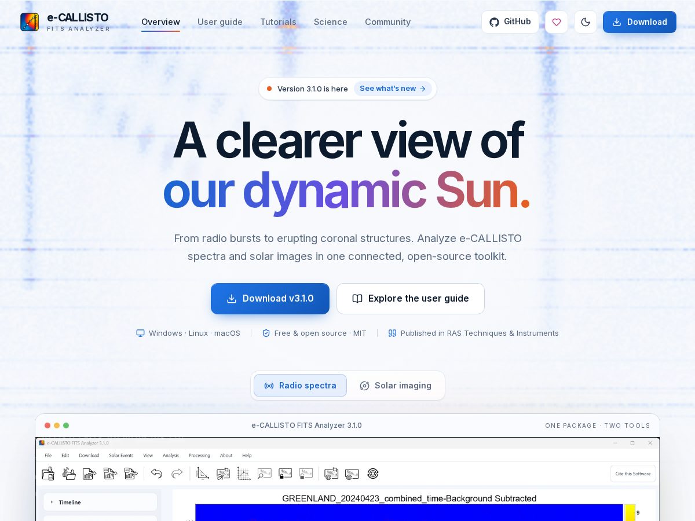Click the circular target sync icon

coord(373,474)
